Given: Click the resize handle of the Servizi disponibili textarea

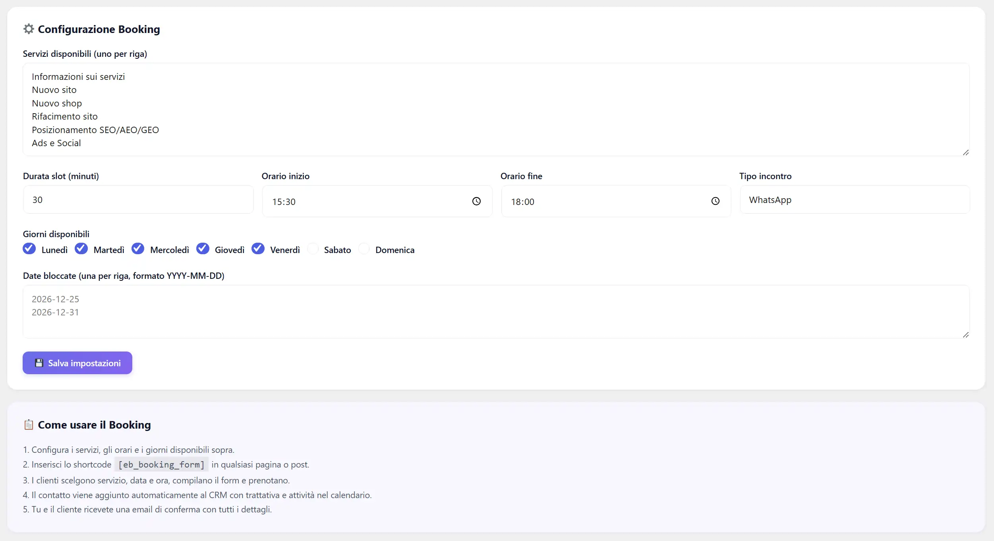Looking at the screenshot, I should 966,153.
